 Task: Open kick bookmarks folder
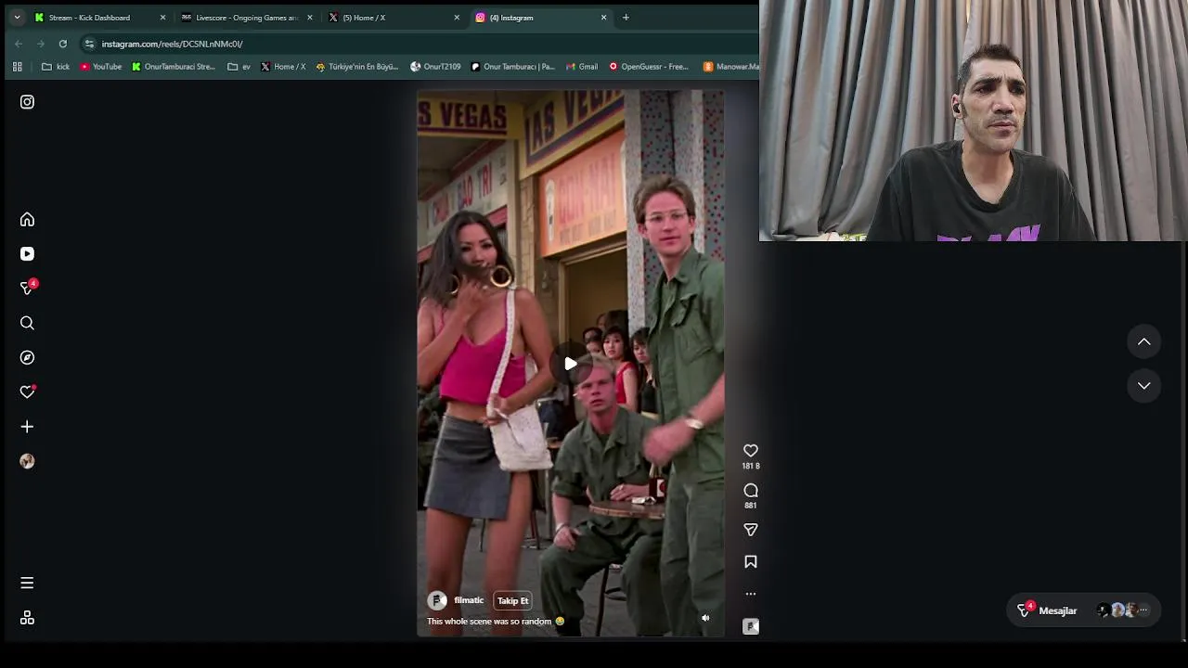click(x=56, y=67)
